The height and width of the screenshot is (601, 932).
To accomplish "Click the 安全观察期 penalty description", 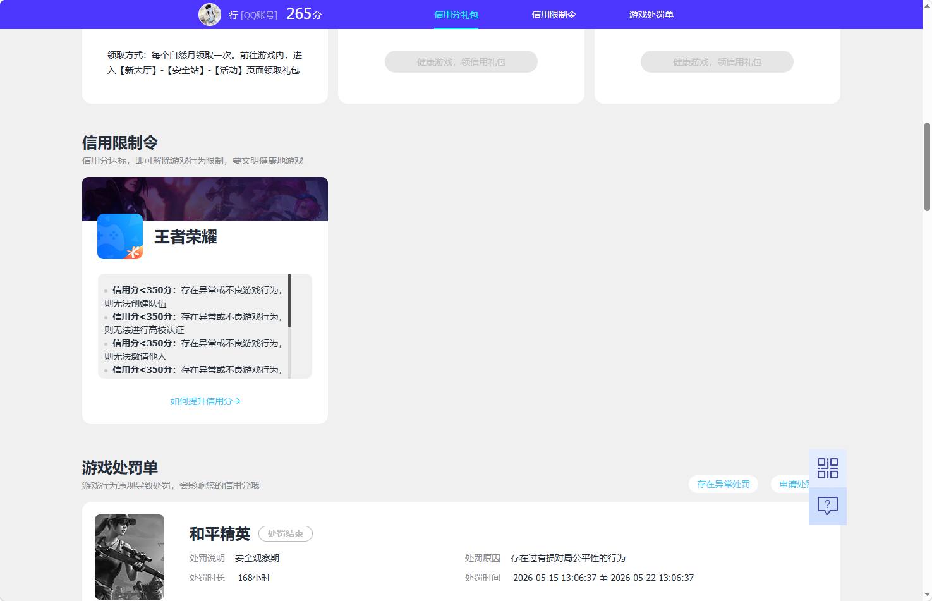I will click(257, 558).
